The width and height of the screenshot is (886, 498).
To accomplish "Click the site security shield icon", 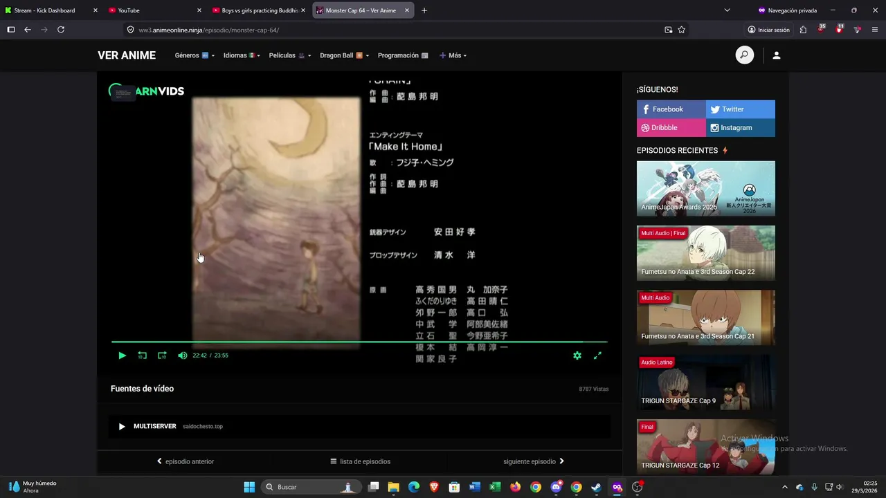I will click(130, 30).
